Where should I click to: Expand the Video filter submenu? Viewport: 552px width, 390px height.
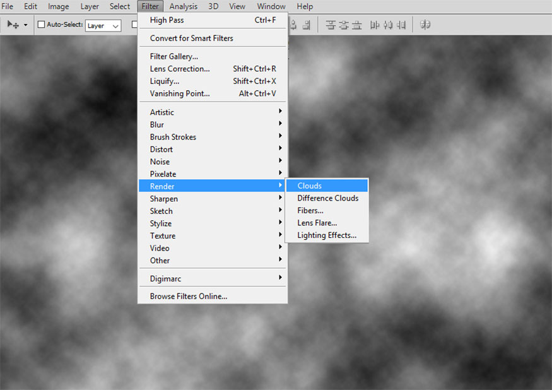(213, 247)
